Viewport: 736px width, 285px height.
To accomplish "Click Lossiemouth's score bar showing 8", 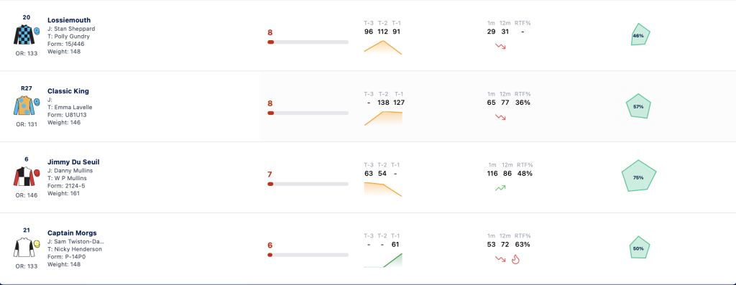I will coord(308,42).
